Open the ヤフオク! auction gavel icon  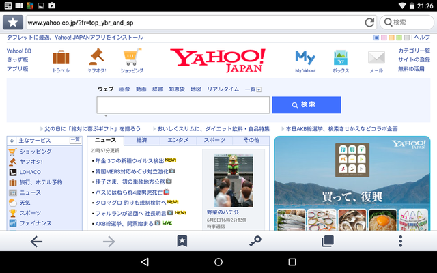pos(96,61)
